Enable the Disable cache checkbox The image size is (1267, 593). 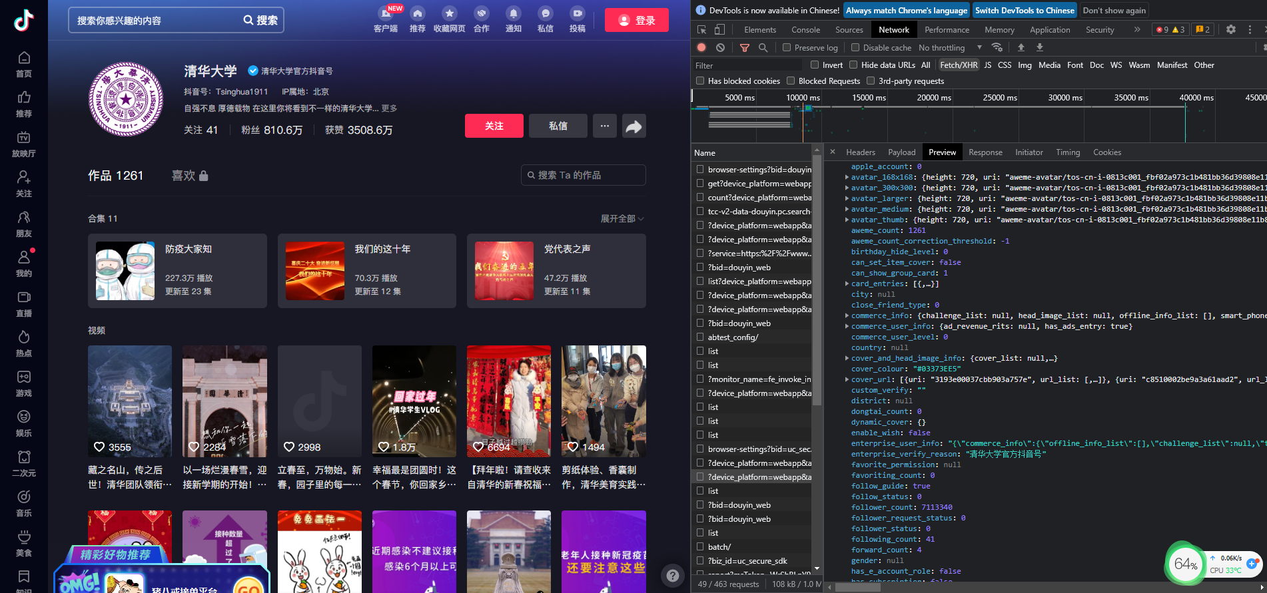[855, 47]
